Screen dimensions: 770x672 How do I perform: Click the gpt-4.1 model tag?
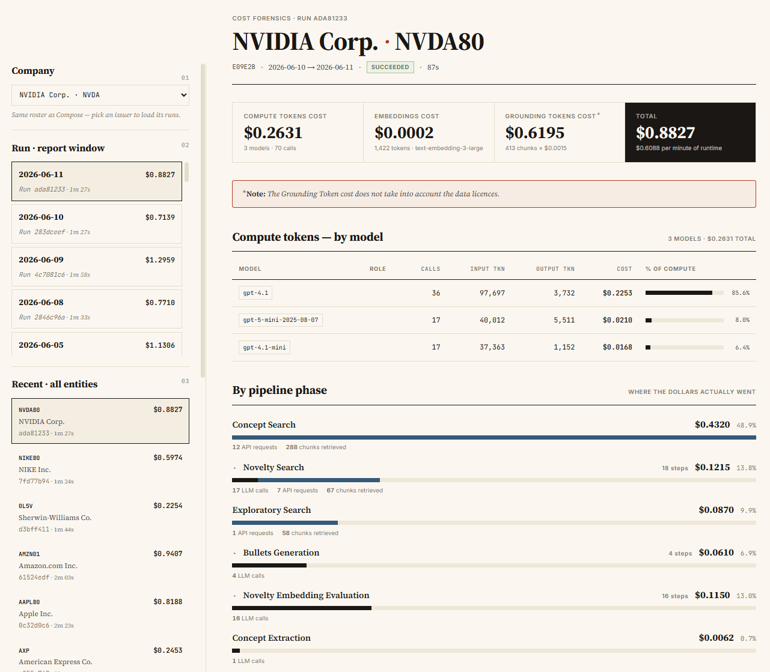[x=255, y=293]
